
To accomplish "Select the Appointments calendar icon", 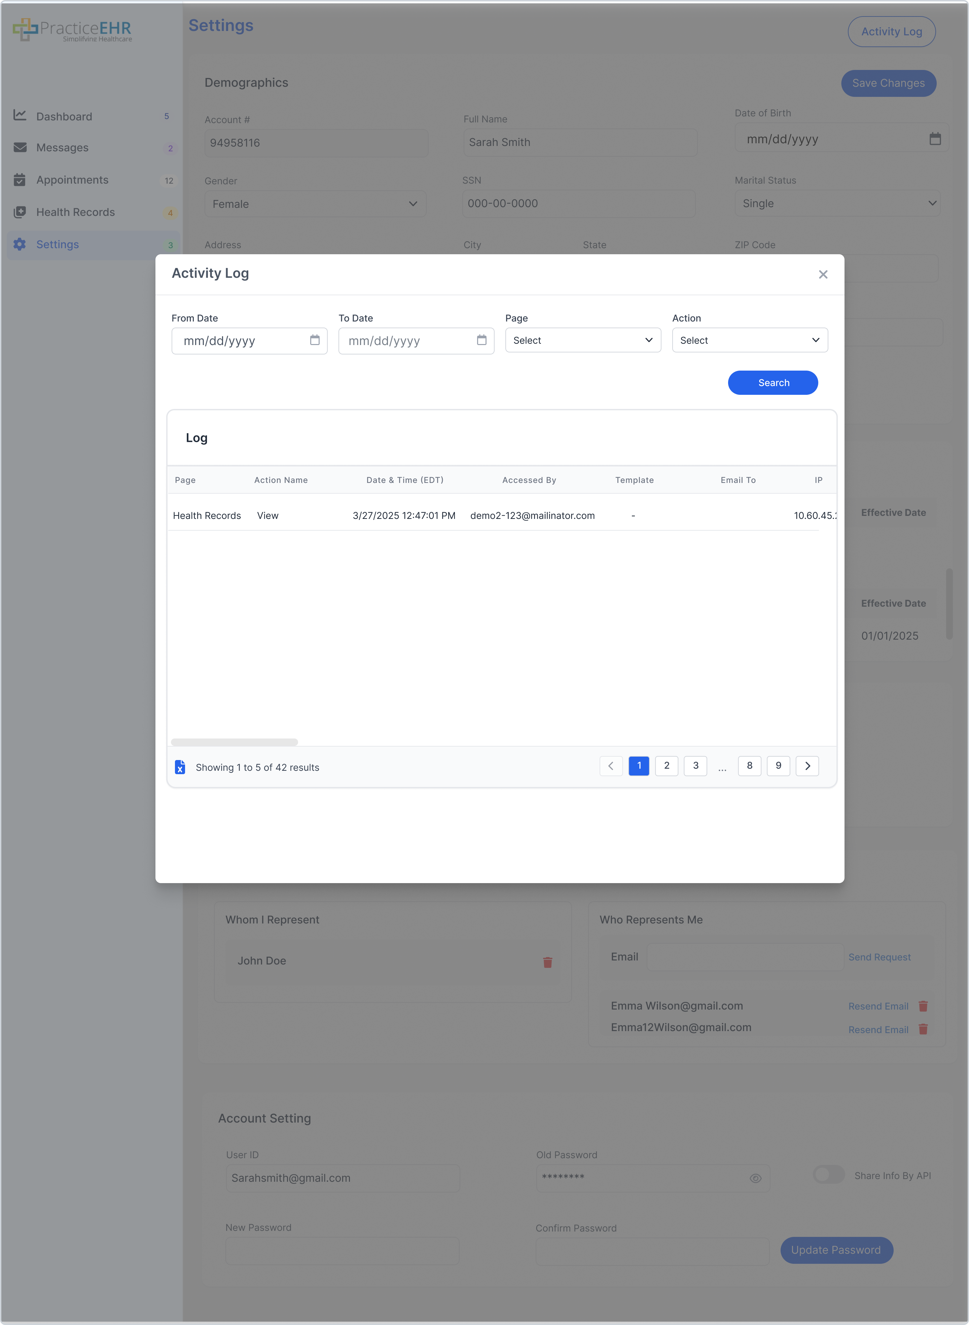I will (20, 179).
